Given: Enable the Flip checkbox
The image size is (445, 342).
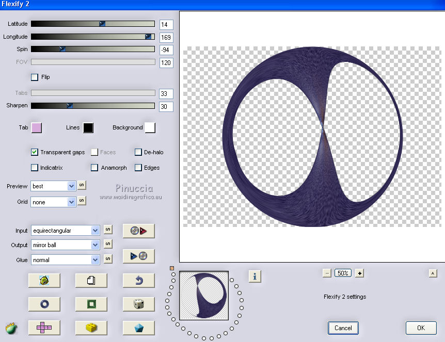Looking at the screenshot, I should click(x=35, y=77).
